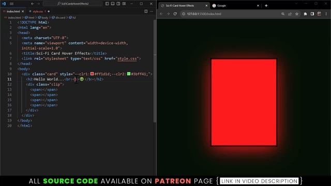Open the SciFiCardsHoverEffects2 command search box
The image size is (331, 186).
[x=73, y=4]
